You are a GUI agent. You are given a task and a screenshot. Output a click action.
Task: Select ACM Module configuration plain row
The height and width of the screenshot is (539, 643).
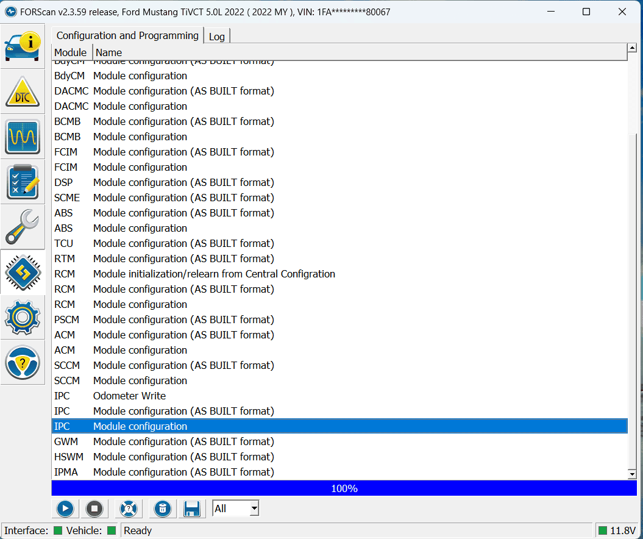pos(339,351)
